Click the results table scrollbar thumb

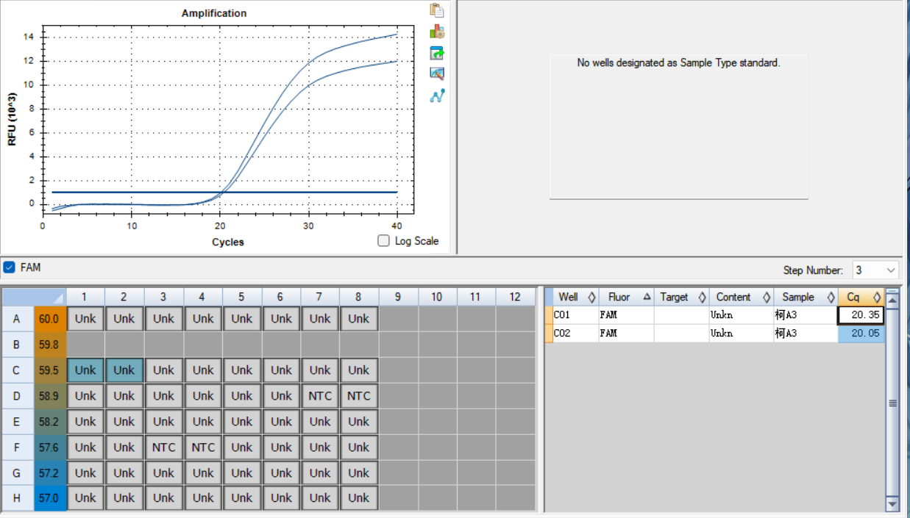(x=892, y=403)
